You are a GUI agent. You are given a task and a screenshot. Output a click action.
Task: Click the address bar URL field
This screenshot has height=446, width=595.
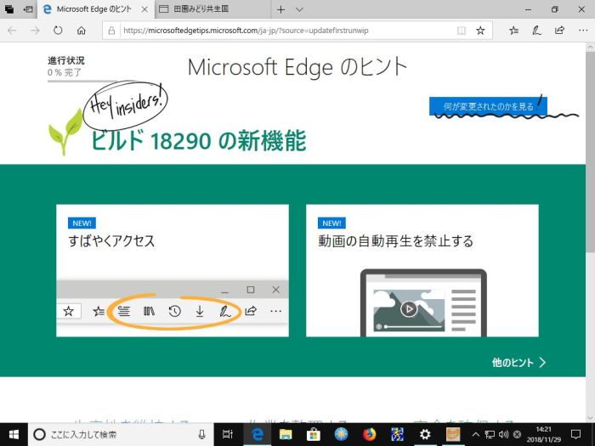280,30
